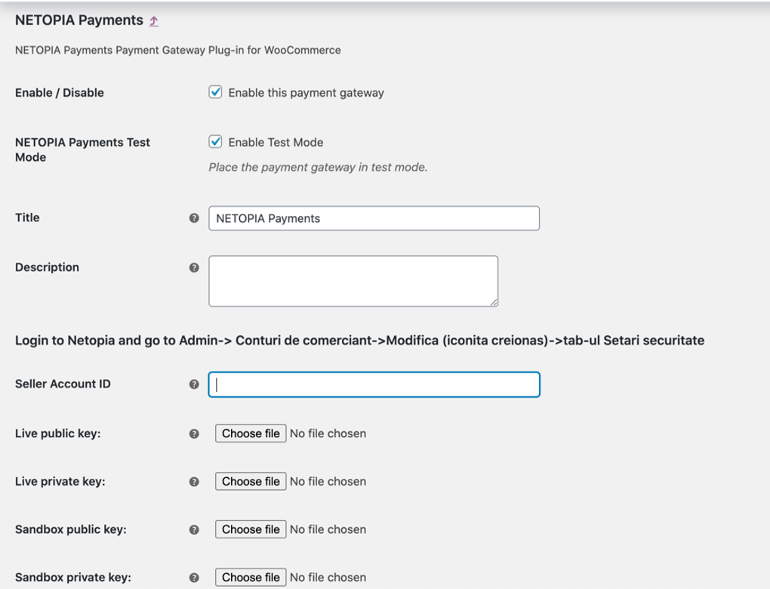Click the Enable this payment gateway label
The width and height of the screenshot is (770, 589).
[x=306, y=93]
